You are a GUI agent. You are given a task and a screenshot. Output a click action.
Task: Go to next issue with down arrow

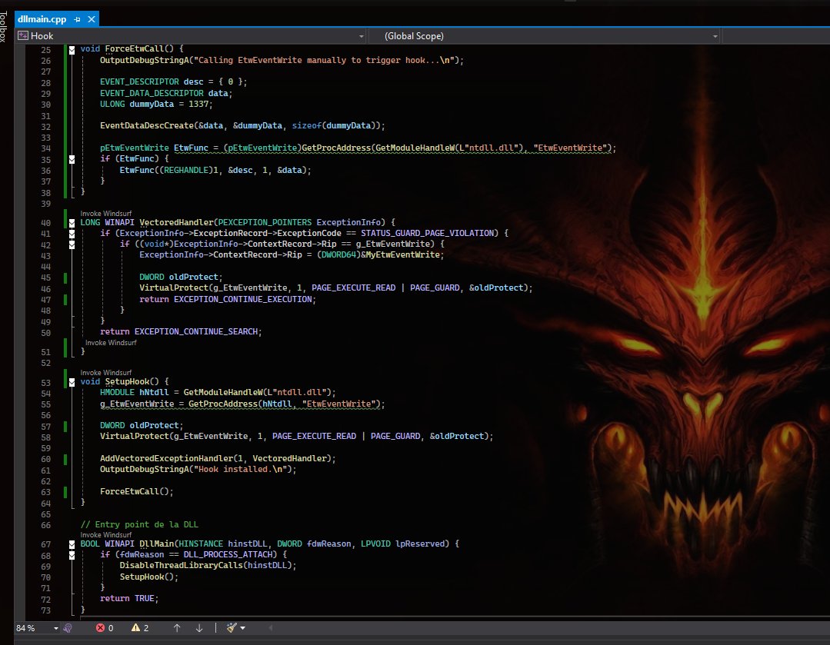(199, 628)
